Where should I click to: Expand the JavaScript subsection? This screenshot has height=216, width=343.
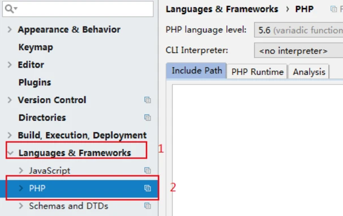(x=21, y=170)
